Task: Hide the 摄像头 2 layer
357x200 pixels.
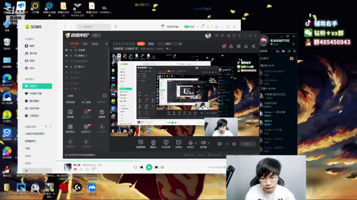Action: tap(66, 56)
